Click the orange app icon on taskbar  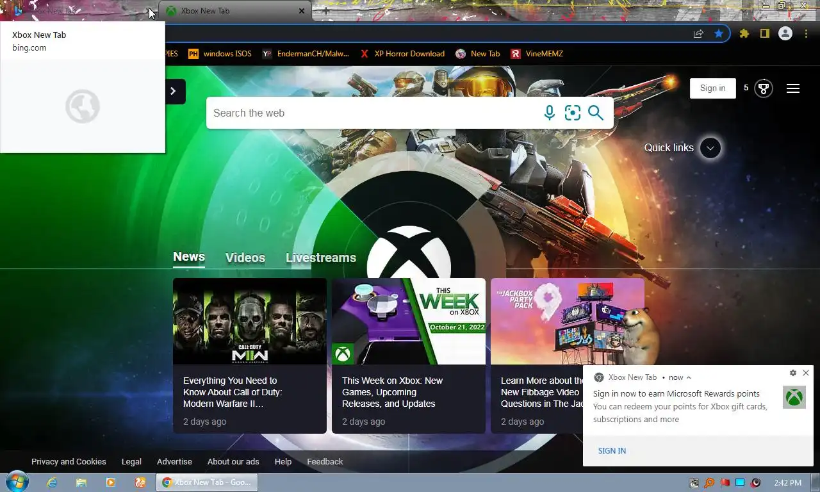coord(140,482)
